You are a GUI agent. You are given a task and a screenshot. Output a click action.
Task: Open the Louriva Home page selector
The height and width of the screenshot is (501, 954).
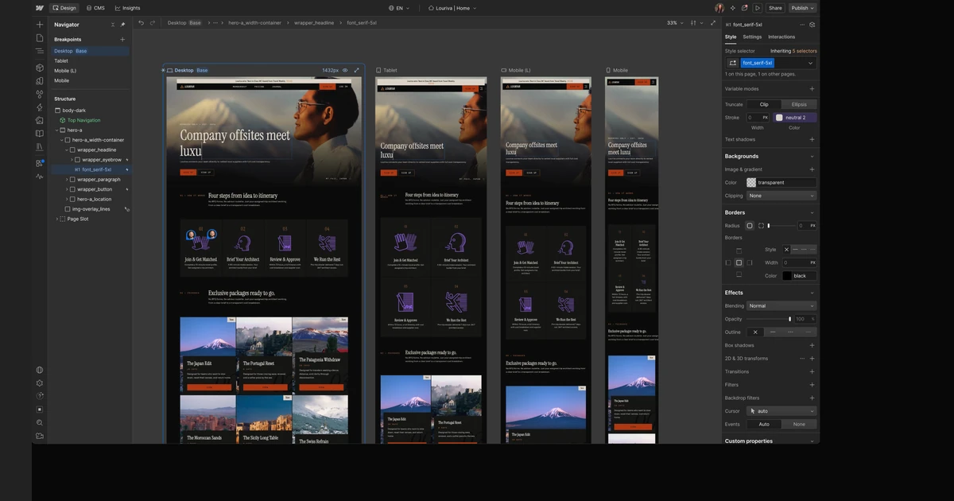click(452, 8)
